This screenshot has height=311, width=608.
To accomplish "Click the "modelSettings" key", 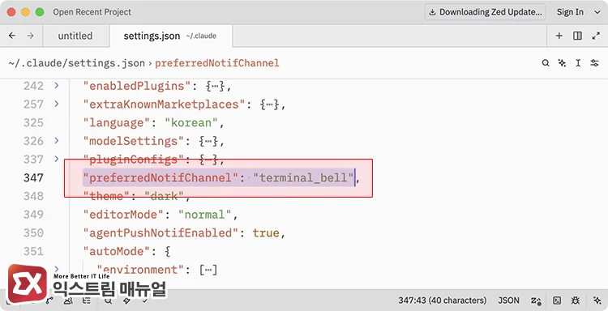I will 133,142.
